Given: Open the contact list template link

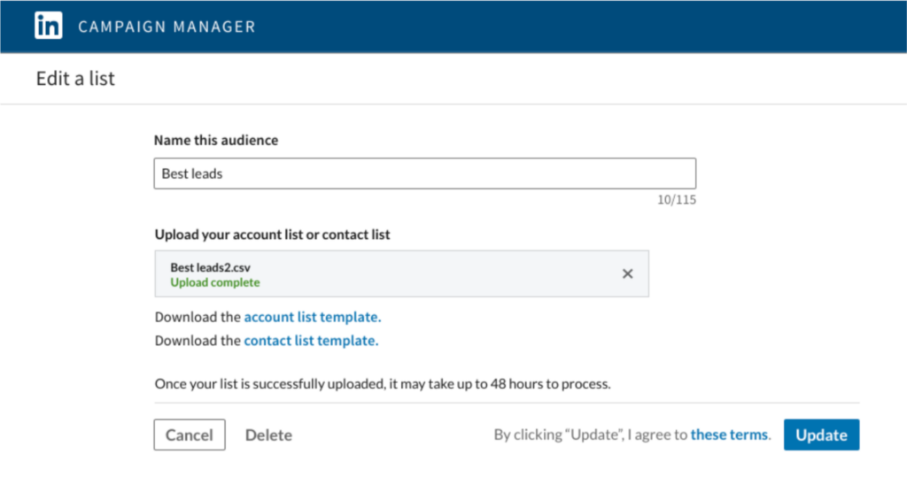Looking at the screenshot, I should [311, 341].
